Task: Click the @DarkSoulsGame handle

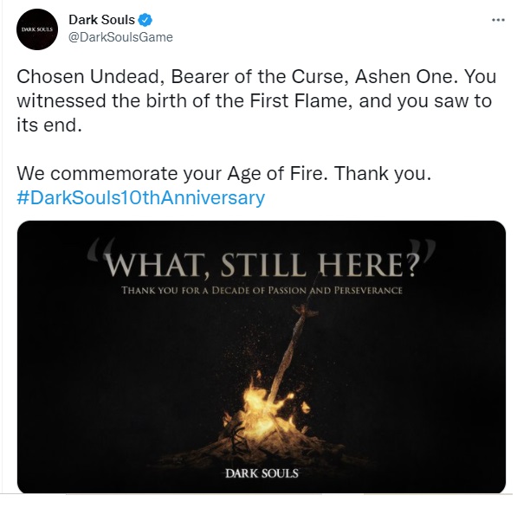Action: pos(120,37)
